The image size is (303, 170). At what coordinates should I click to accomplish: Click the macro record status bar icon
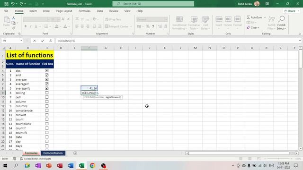[x=14, y=159]
